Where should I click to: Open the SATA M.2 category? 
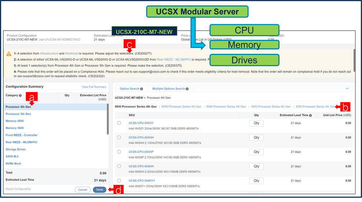[x=12, y=156]
